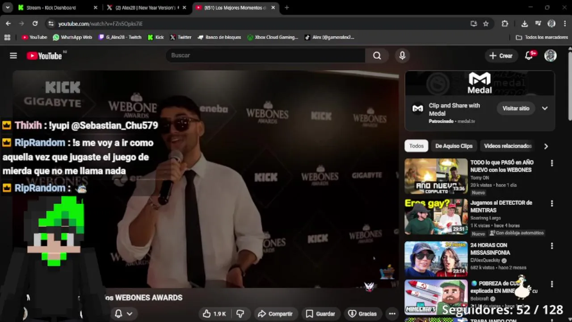Close the Stream - Kick Dashboard tab

point(95,8)
